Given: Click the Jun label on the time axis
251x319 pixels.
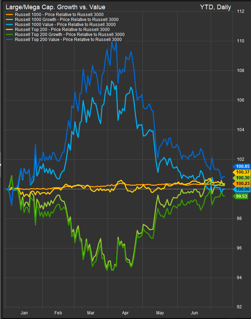Looking at the screenshot, I should [x=195, y=313].
